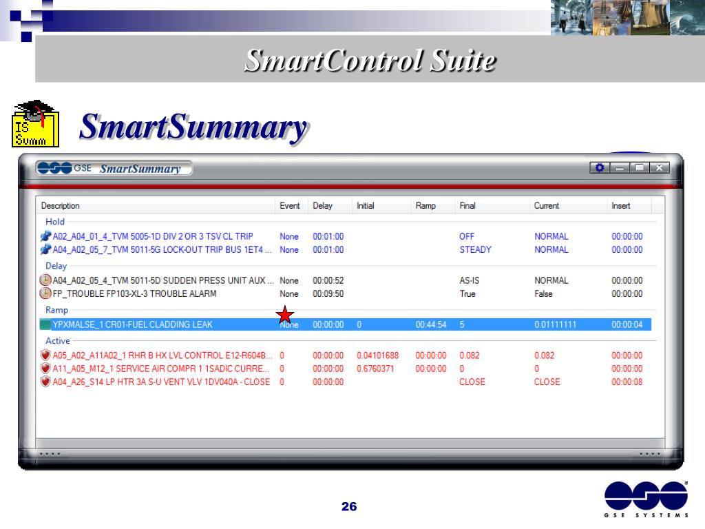Select FP_TROUBLE FP103-XL-3 TROUBLE ALARM row
Viewport: 705px width, 529px height.
coord(346,293)
